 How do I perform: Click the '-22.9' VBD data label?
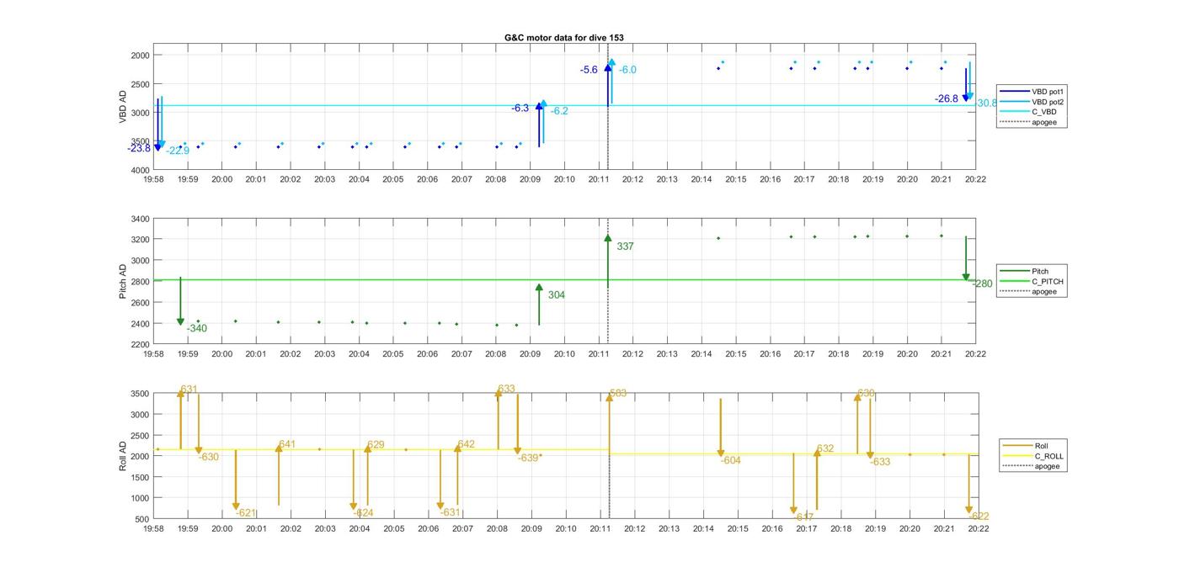[178, 151]
